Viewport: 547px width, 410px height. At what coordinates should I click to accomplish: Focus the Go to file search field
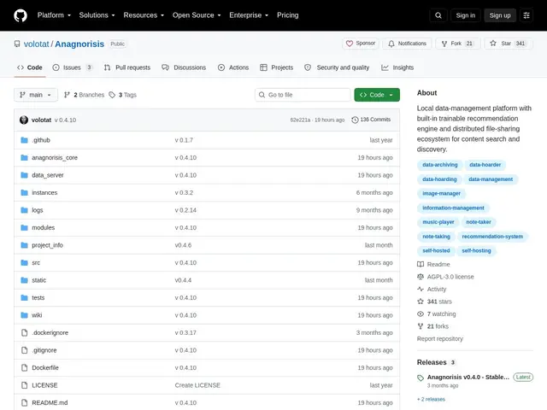point(303,95)
